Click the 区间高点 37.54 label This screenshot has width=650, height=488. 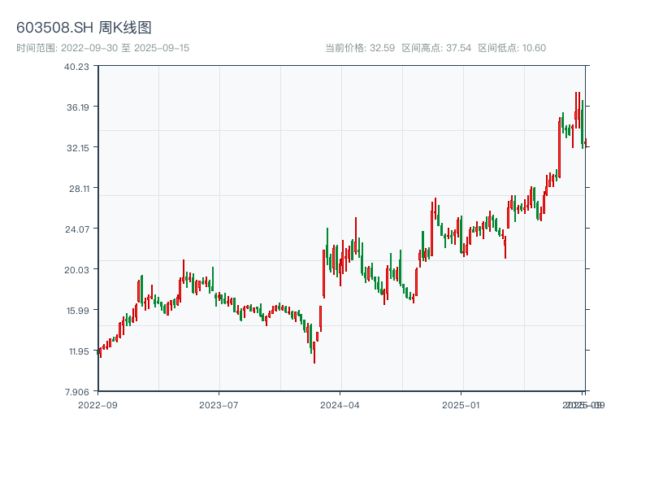(436, 48)
